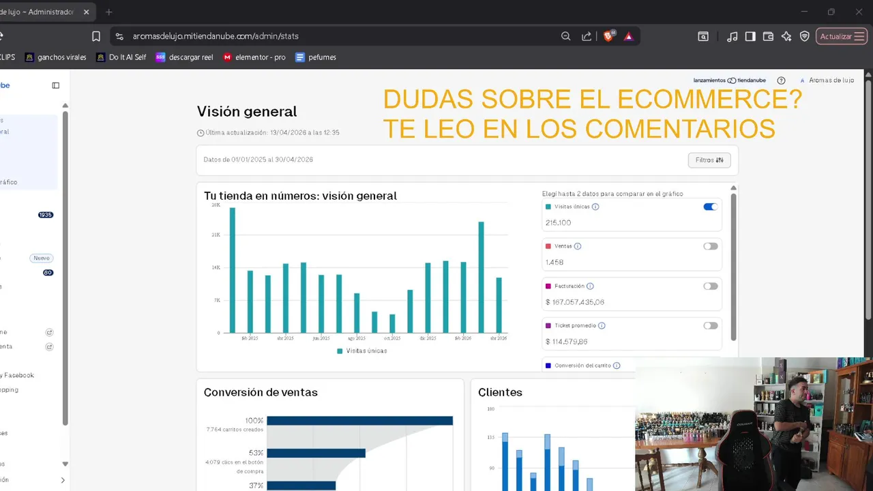Expand the bottom sidebar chevron item
873x491 pixels.
click(63, 480)
